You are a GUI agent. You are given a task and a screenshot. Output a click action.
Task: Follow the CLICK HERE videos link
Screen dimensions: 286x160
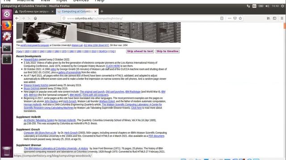coord(113,66)
